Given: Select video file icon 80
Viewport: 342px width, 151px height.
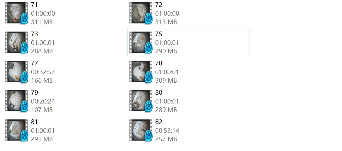Looking at the screenshot, I should point(141,101).
